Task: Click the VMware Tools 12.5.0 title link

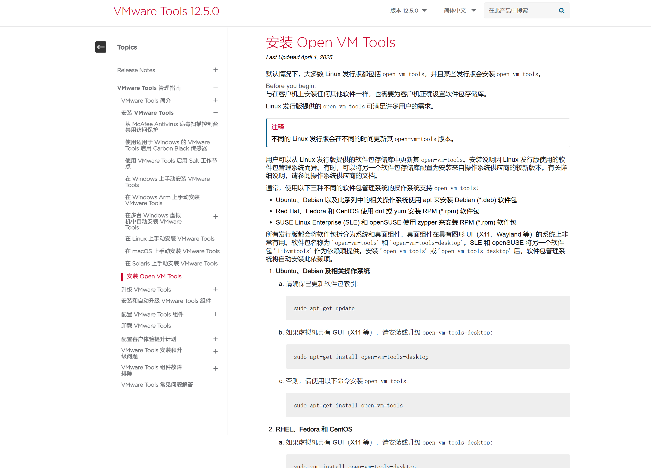Action: (x=166, y=11)
